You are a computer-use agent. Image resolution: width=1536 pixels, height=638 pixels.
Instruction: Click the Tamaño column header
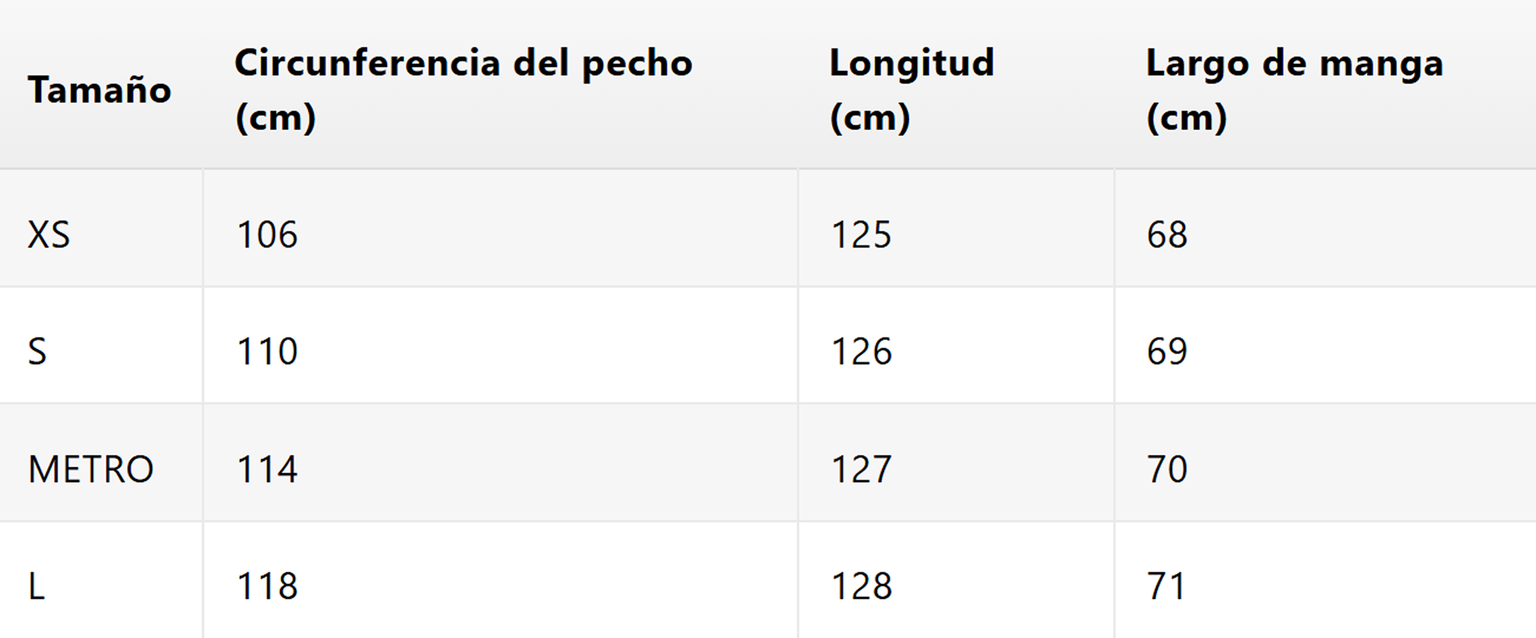coord(100,91)
